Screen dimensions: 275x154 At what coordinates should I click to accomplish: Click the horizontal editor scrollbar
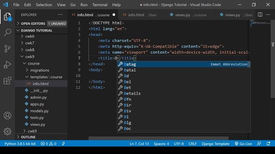(159, 138)
